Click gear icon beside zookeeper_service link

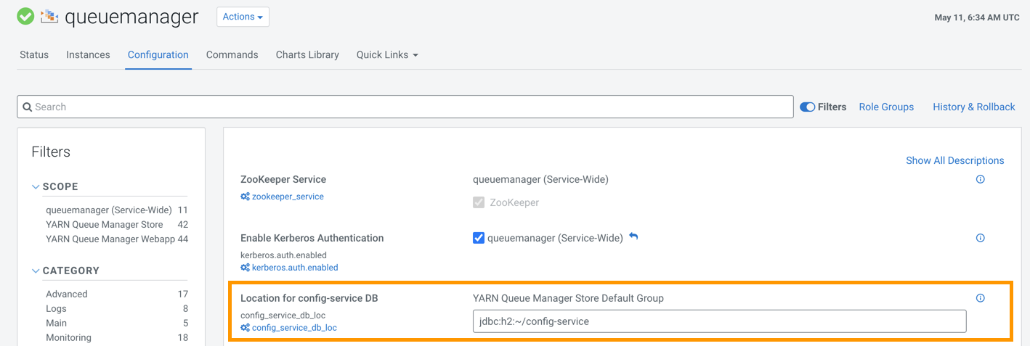tap(245, 197)
